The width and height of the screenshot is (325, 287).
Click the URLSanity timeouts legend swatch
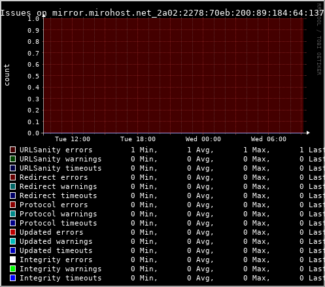tap(13, 168)
